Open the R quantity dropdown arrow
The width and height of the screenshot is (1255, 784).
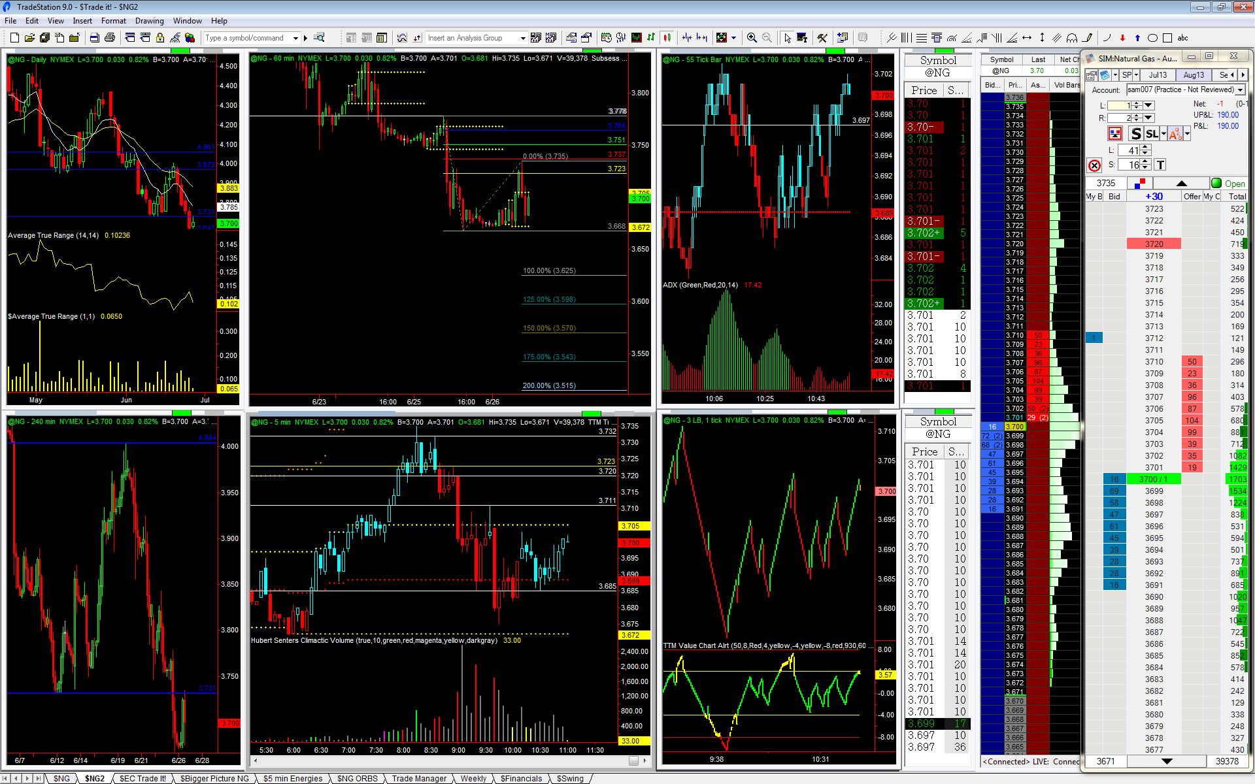click(x=1148, y=118)
